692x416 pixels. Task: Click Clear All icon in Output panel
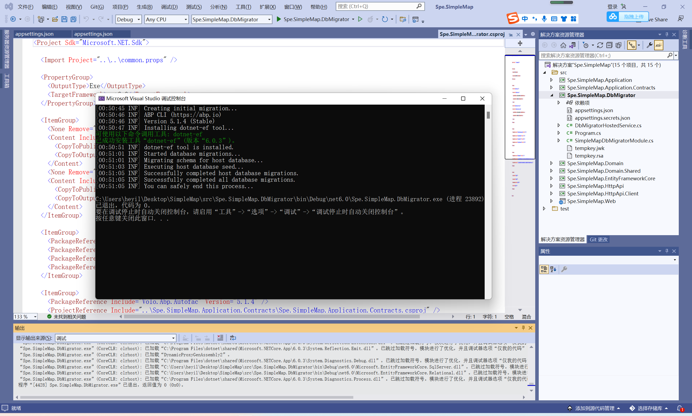220,338
